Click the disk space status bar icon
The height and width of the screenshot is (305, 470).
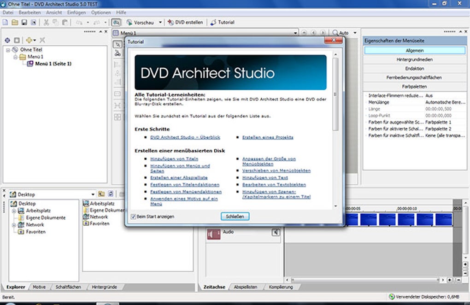(392, 297)
